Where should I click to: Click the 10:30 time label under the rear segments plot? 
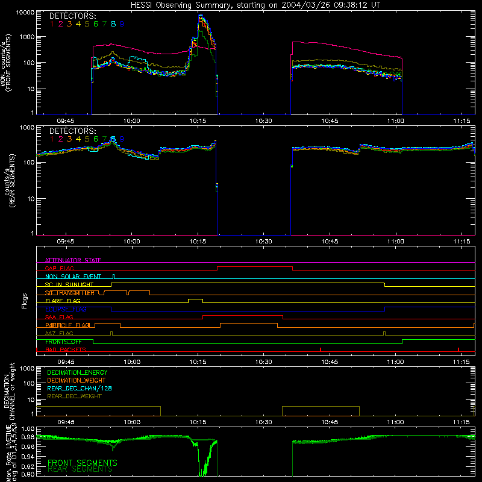[264, 242]
